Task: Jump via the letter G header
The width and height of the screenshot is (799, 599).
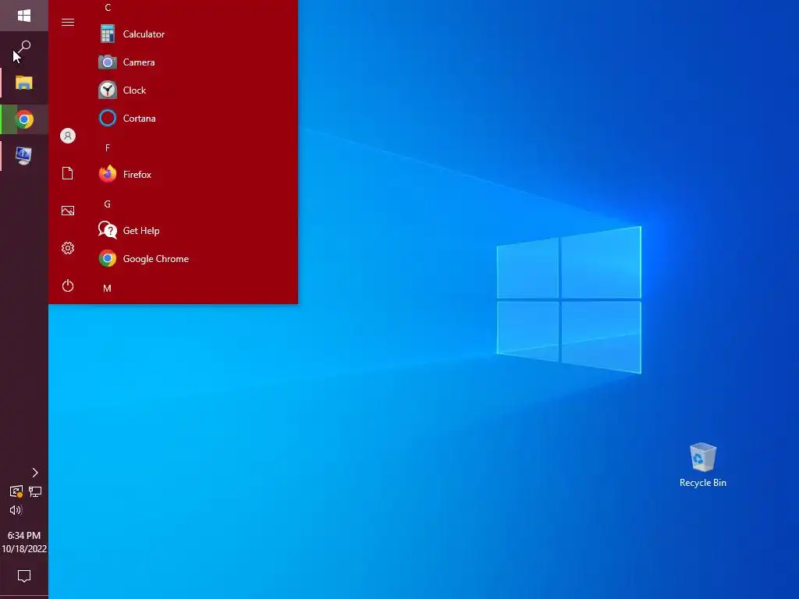Action: click(x=108, y=204)
